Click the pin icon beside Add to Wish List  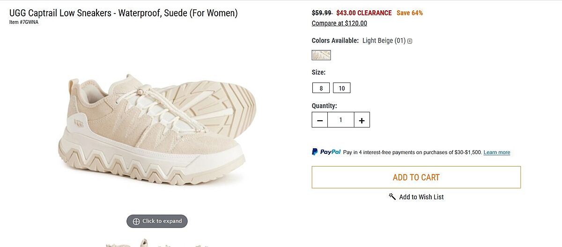click(x=392, y=197)
